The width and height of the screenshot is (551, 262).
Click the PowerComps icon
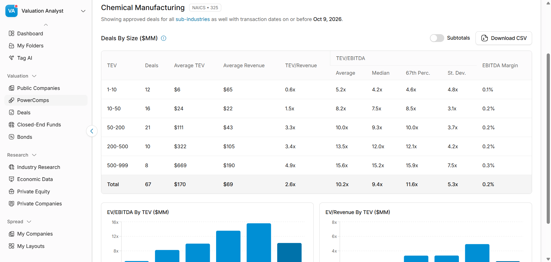click(11, 100)
